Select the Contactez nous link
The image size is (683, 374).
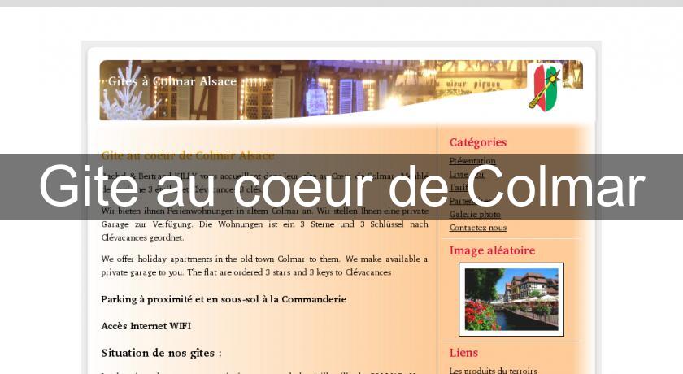(477, 228)
